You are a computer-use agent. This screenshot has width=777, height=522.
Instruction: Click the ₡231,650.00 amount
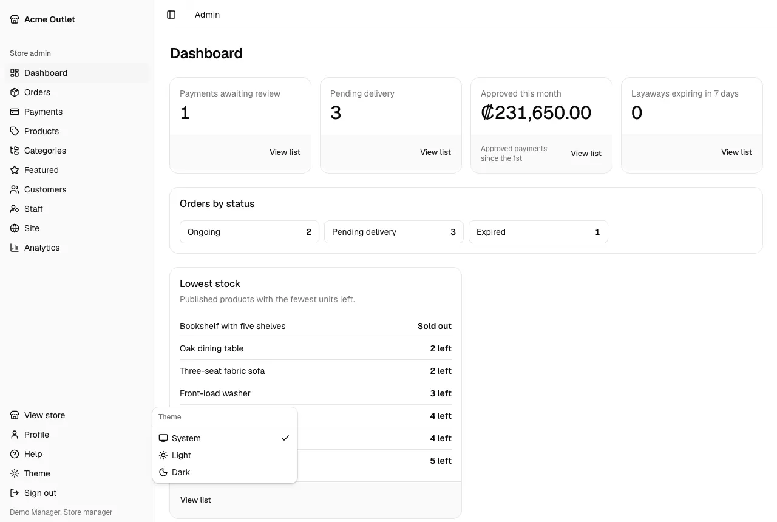[x=536, y=113]
